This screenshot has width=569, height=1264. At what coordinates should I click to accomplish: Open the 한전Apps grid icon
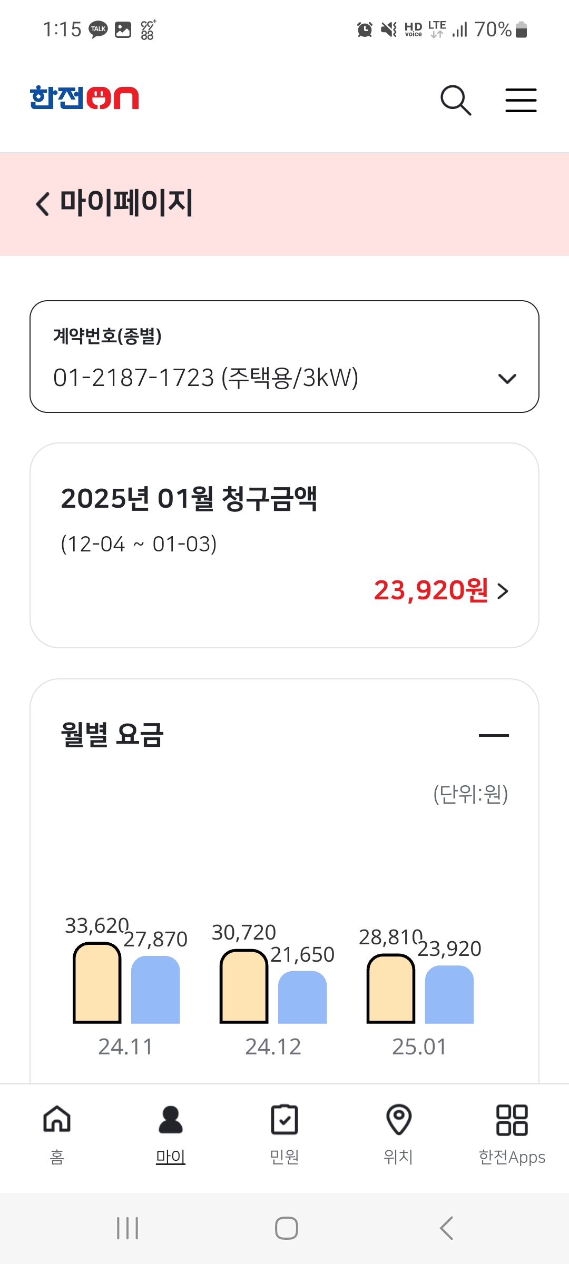512,1119
